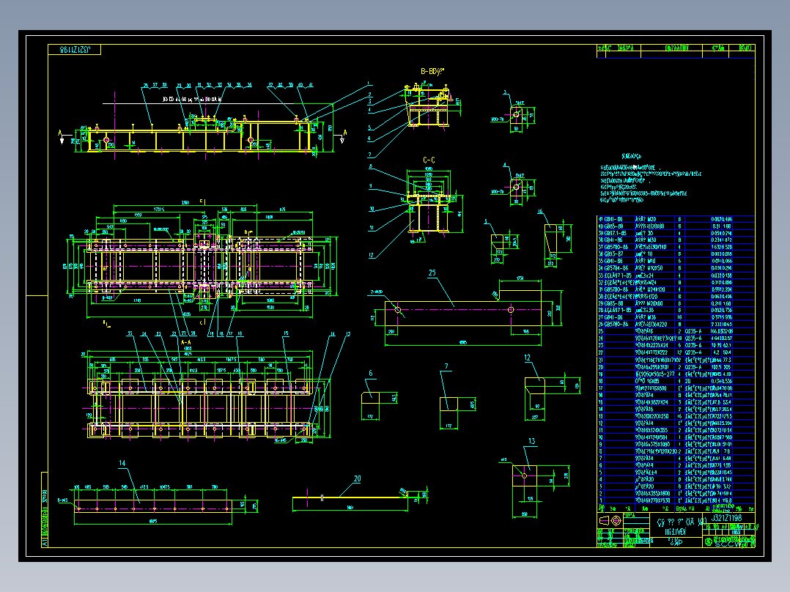Pick the part label 12 callout
This screenshot has width=790, height=592.
pos(527,358)
